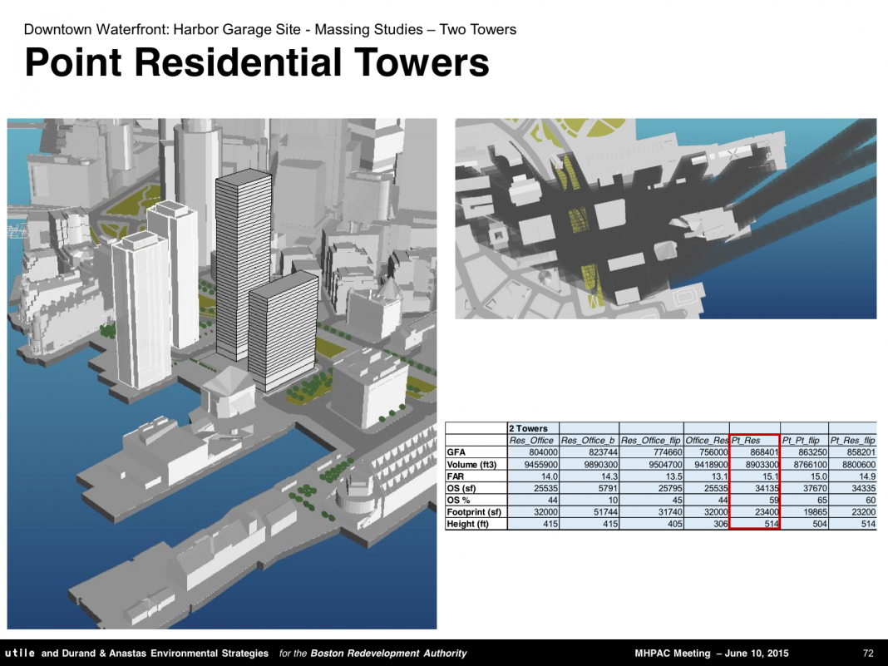Click the OS (sf) value 25795
This screenshot has width=888, height=666.
coord(669,488)
